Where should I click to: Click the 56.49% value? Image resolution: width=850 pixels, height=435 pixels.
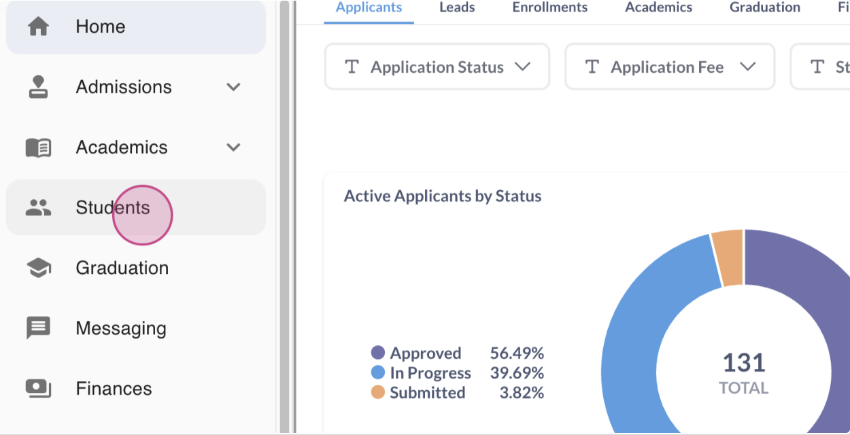517,353
